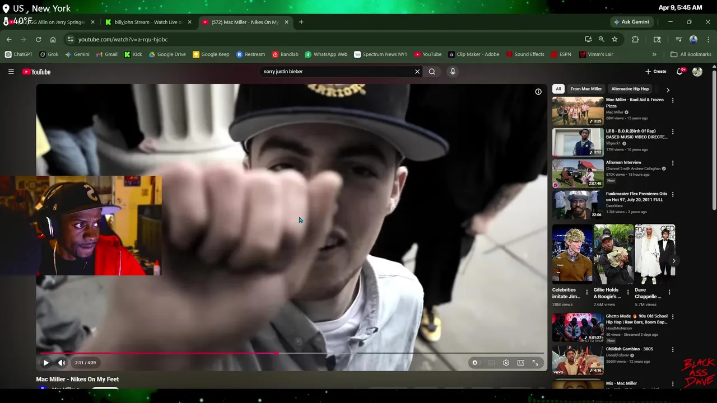
Task: Open options for Gillie Holds A Boogie's short
Action: click(x=628, y=292)
